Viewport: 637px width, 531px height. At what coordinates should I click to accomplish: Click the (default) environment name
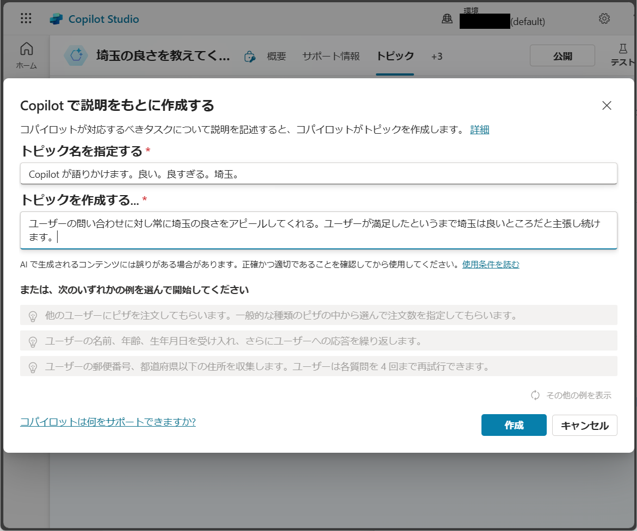click(x=528, y=22)
